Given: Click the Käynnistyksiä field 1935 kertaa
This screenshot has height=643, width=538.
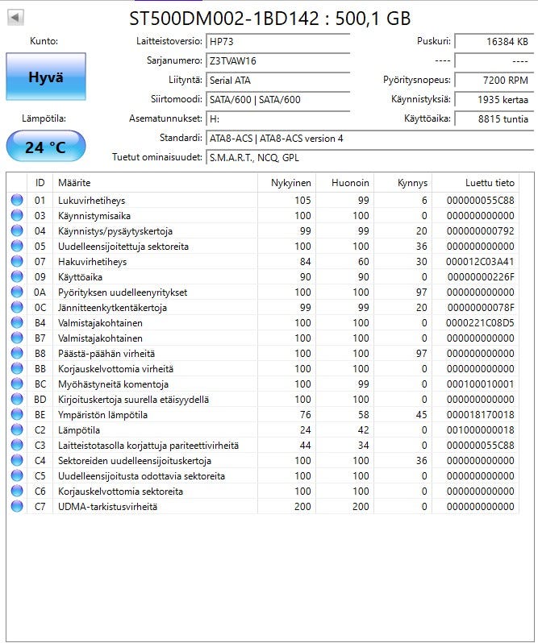Looking at the screenshot, I should tap(494, 99).
